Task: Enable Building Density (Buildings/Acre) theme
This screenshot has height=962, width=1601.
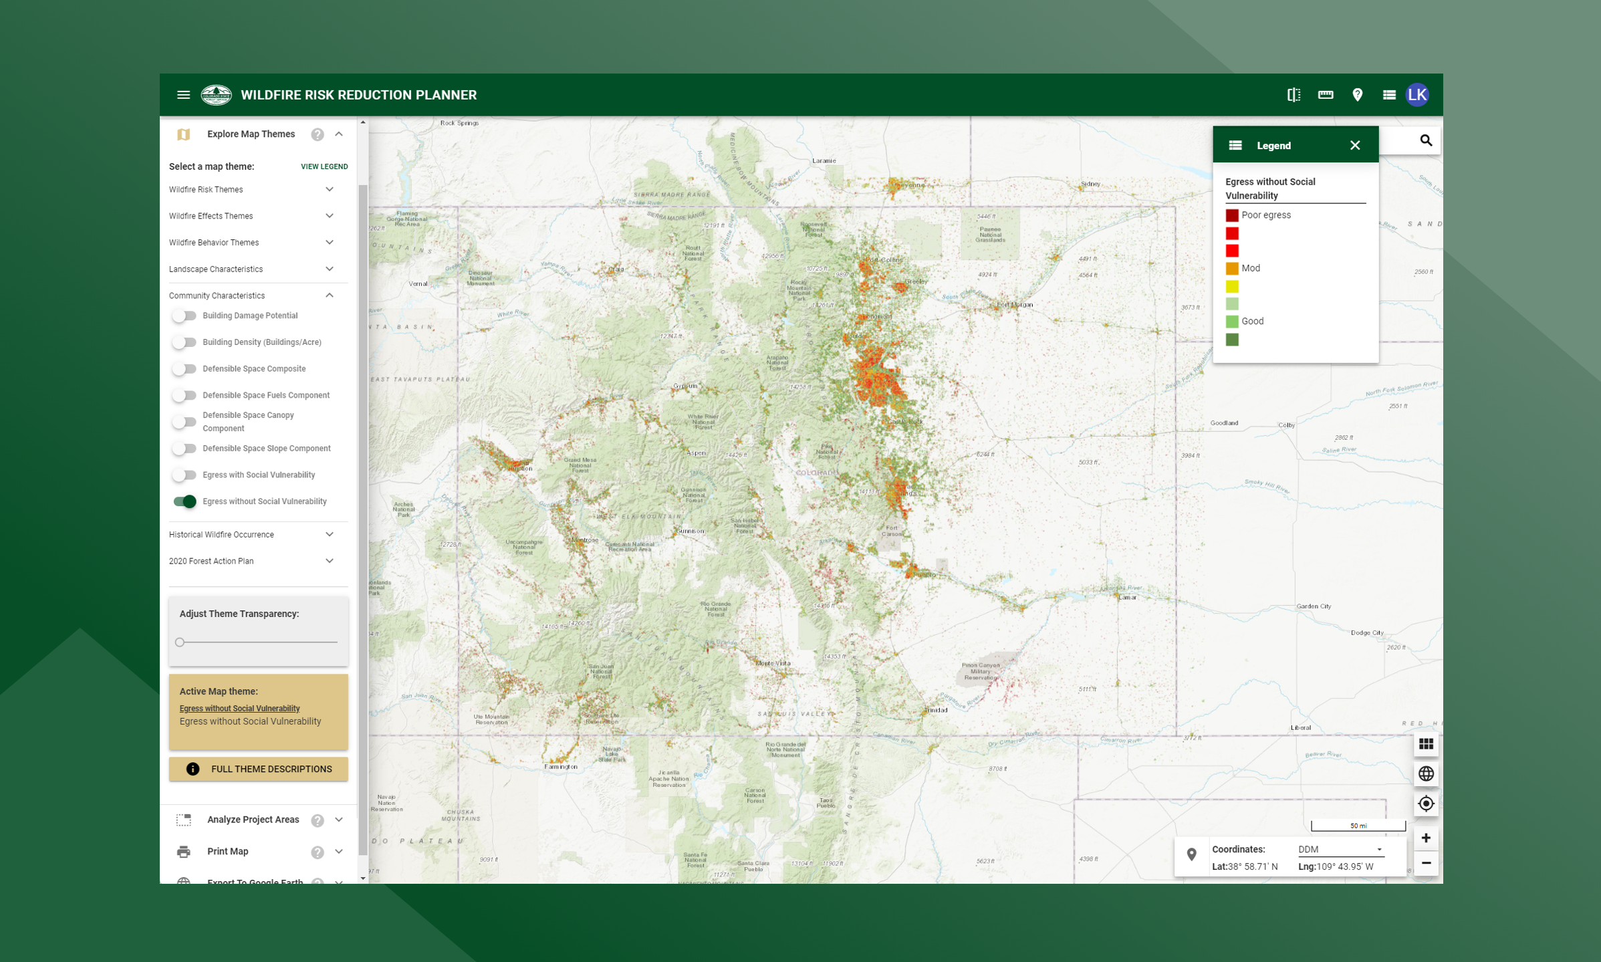Action: point(184,342)
